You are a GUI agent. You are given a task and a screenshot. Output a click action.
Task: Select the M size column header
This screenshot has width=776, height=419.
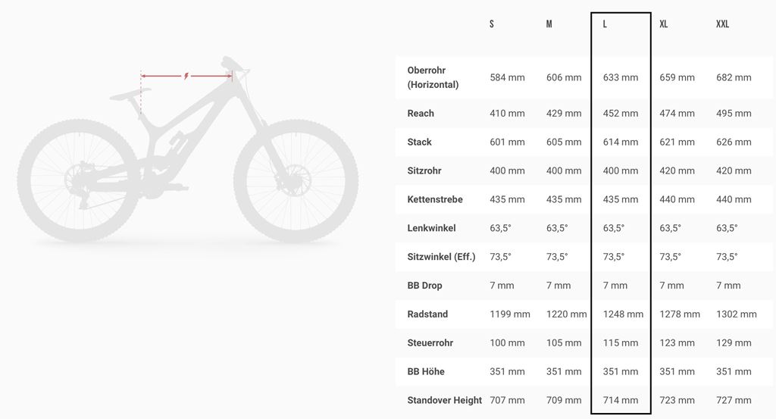[549, 24]
